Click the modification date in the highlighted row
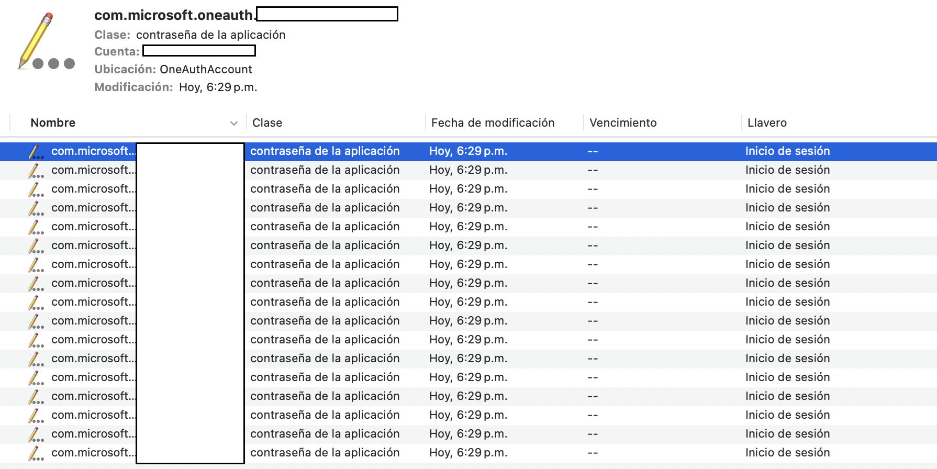937x469 pixels. click(468, 151)
